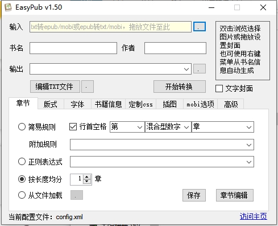Viewport: 278px width, 226px height.
Task: Click the cover image preview area
Action: tap(243, 51)
